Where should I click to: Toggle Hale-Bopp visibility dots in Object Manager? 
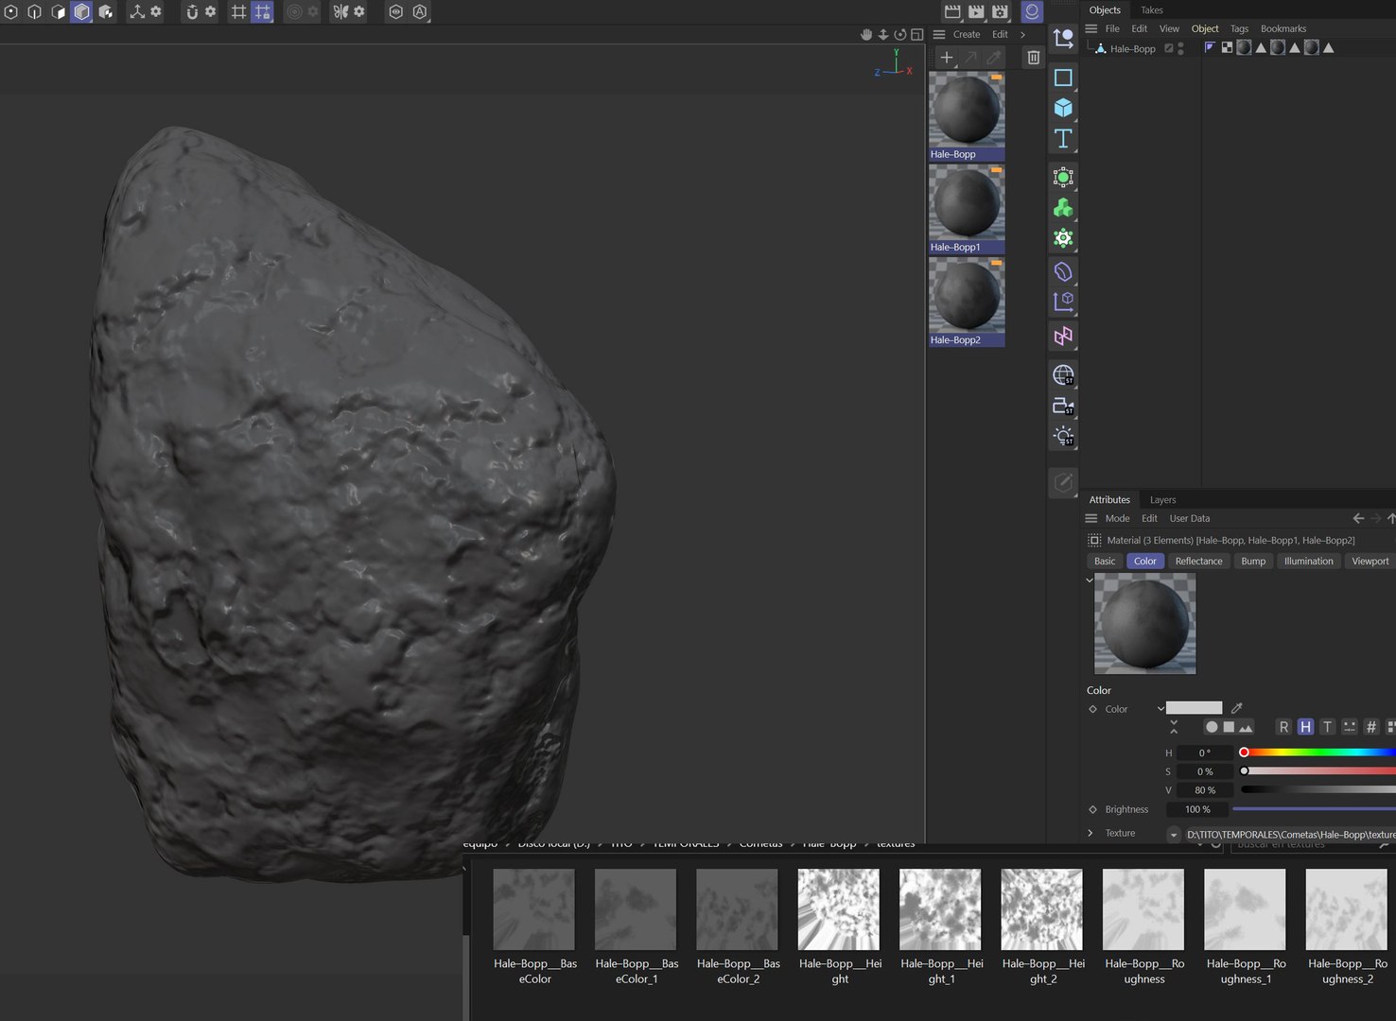pyautogui.click(x=1180, y=48)
